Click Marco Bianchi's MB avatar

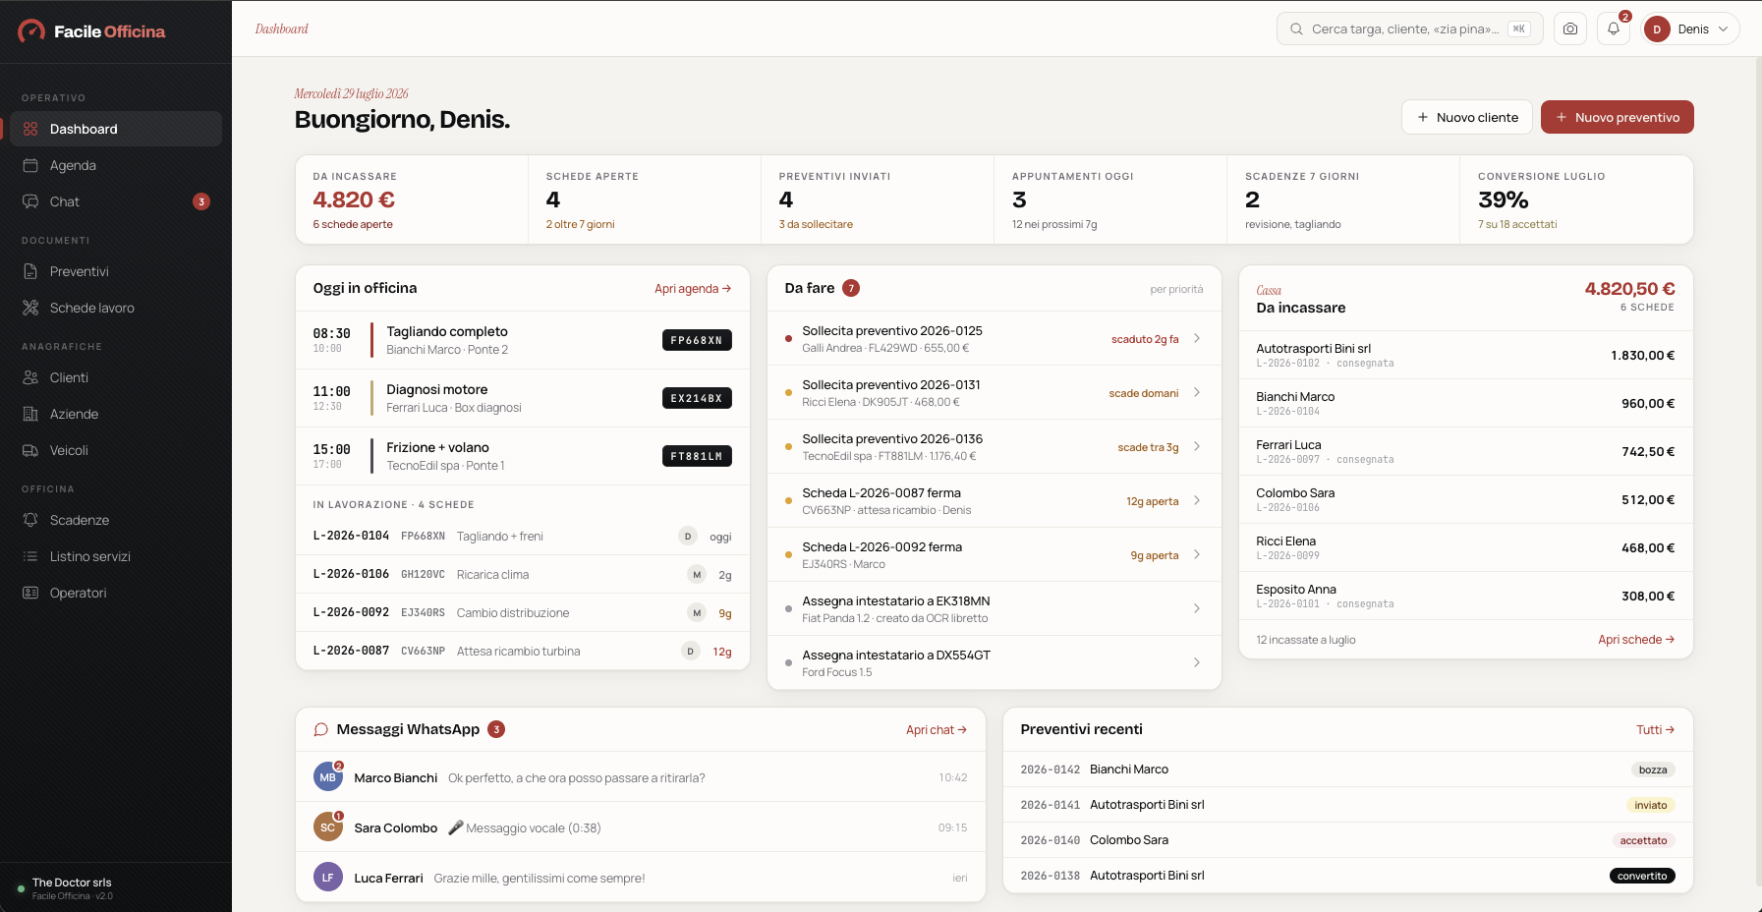point(328,777)
